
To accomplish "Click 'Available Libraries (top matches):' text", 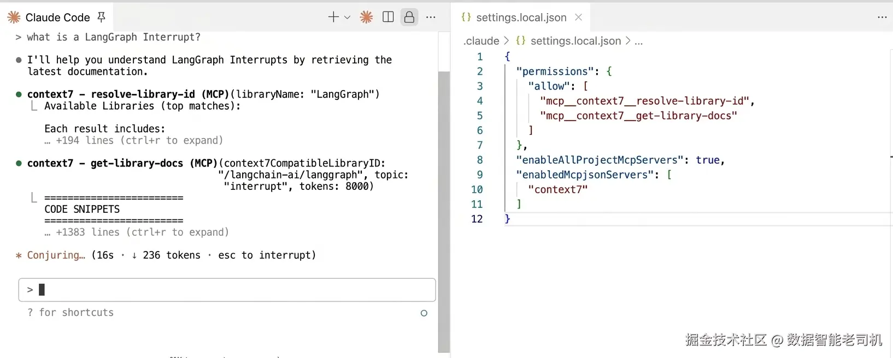I will click(x=143, y=106).
